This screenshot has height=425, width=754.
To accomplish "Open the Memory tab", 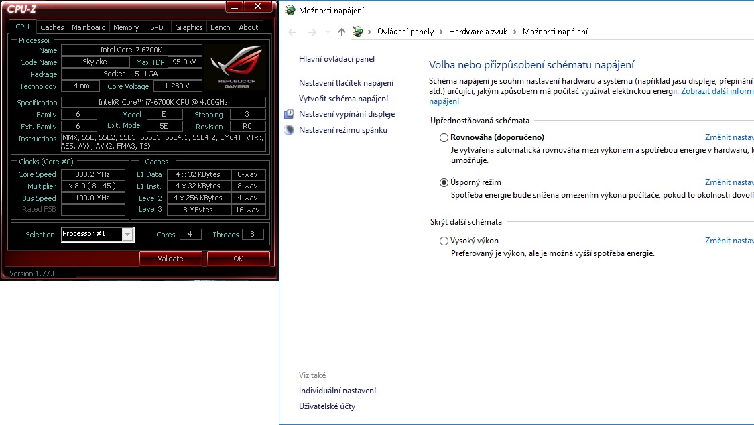I will pos(126,27).
